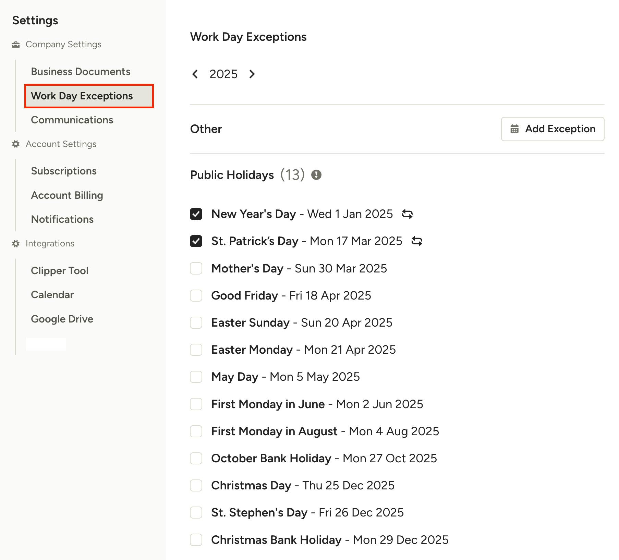
Task: Click the briefcase icon by Company Settings
Action: click(16, 45)
